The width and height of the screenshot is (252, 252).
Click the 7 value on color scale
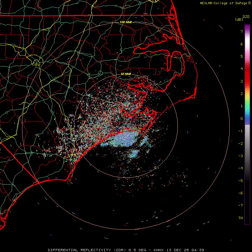click(x=242, y=32)
